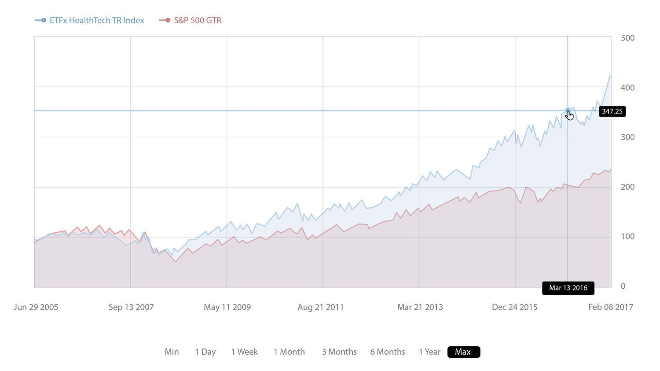
Task: Show the 3 Months range
Action: (x=339, y=352)
